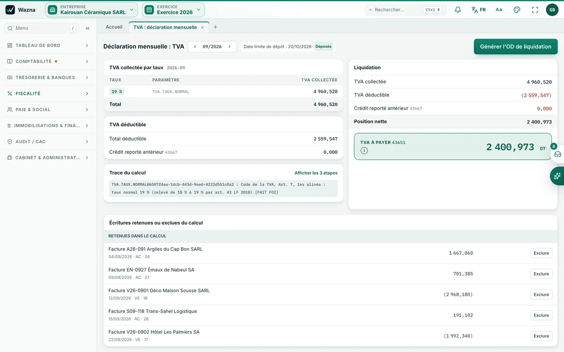Click Afficher les 3 étapes link
Screen dimensions: 564x352
point(316,173)
